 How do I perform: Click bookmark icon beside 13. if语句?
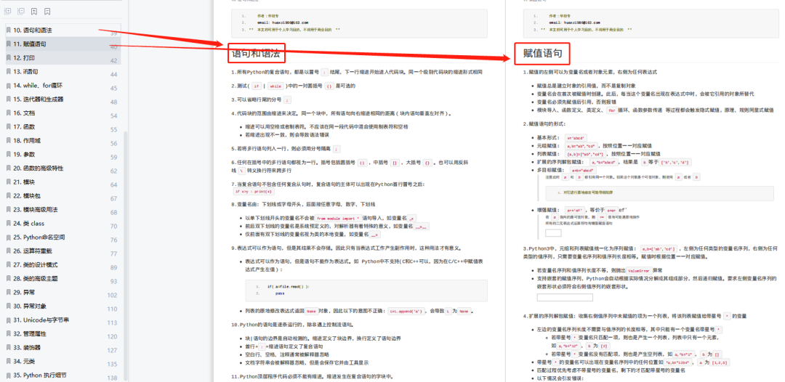pyautogui.click(x=8, y=71)
